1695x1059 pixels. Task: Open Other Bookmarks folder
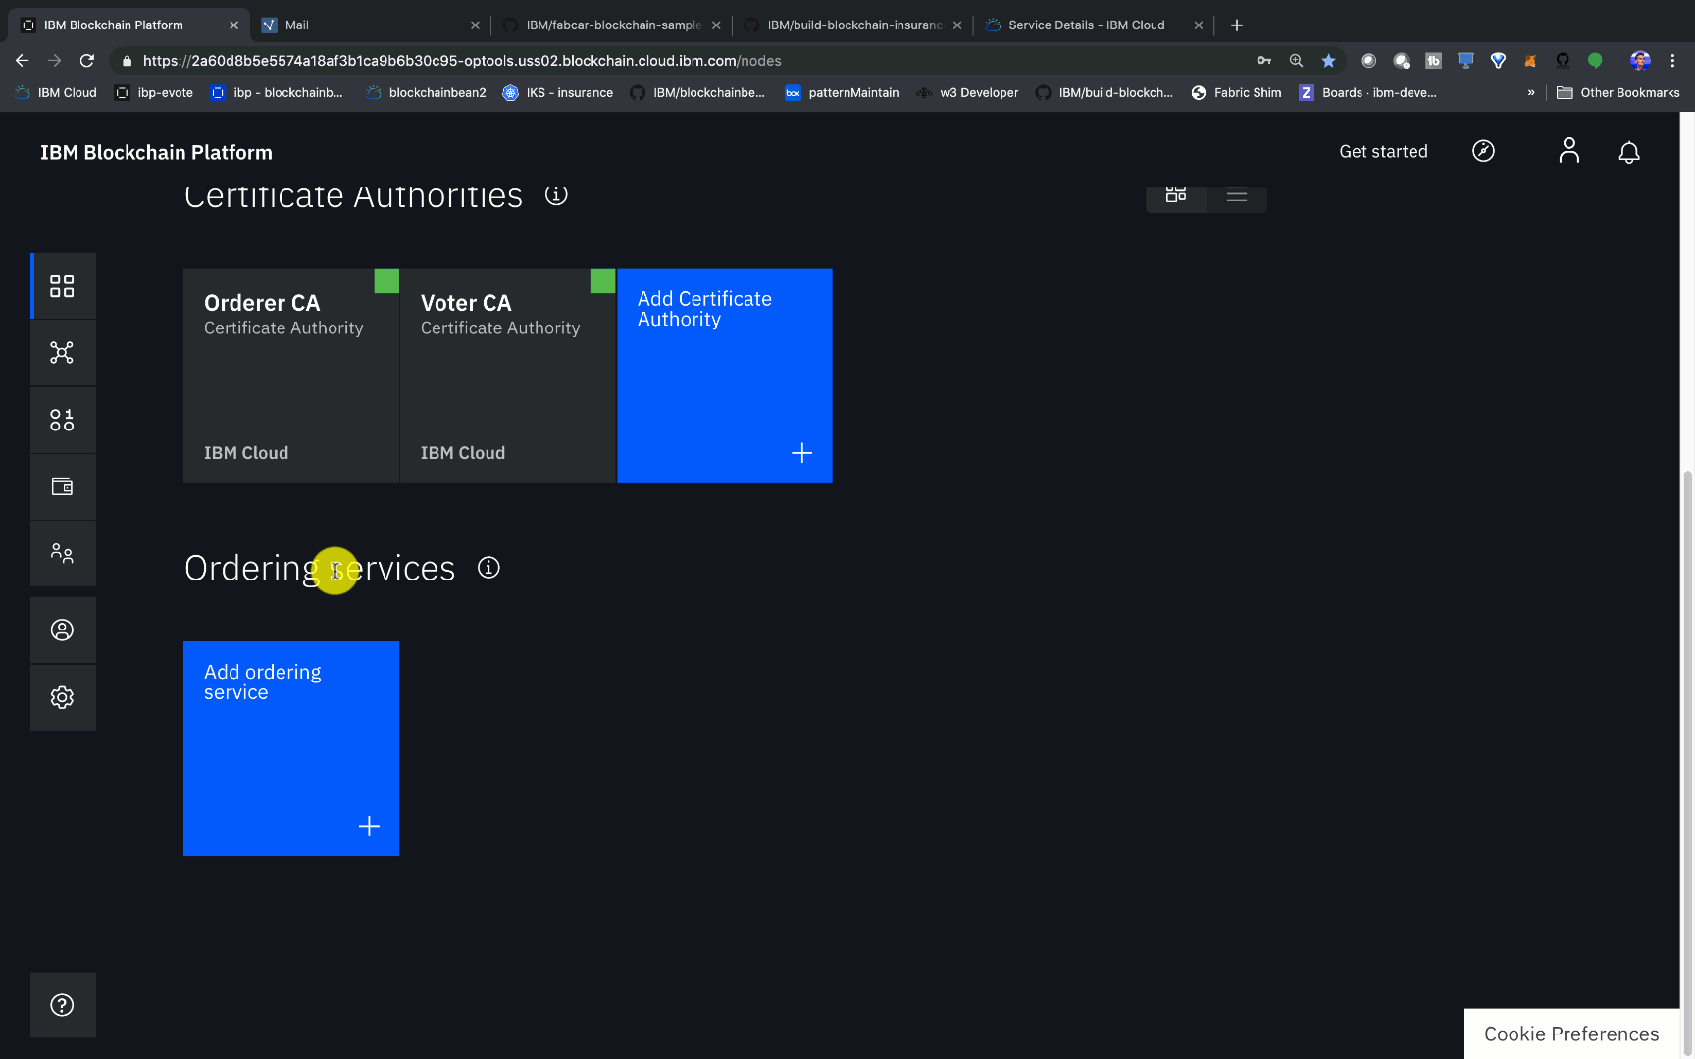tap(1618, 92)
